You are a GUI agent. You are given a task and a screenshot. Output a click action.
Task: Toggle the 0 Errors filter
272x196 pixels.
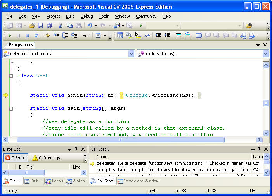point(16,158)
